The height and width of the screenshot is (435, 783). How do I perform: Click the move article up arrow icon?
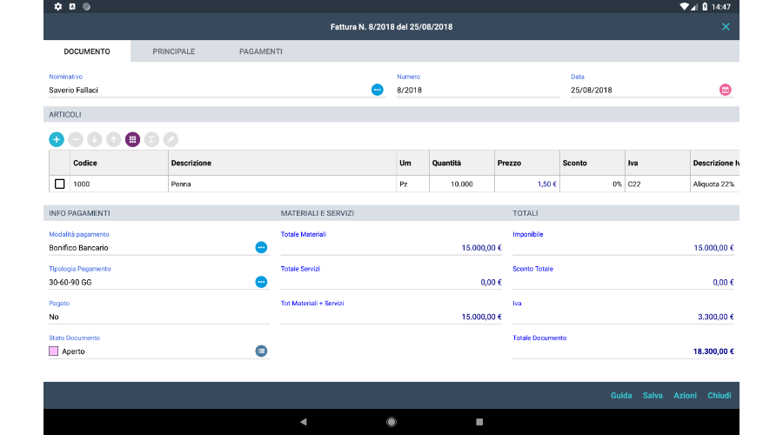tap(114, 139)
